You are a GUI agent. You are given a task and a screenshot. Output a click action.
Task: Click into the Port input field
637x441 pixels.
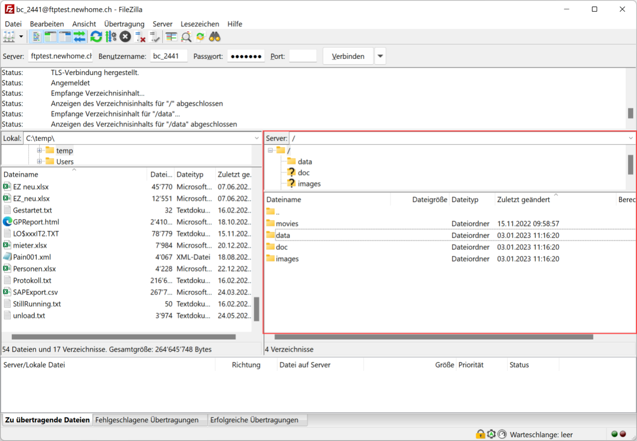[x=303, y=56]
